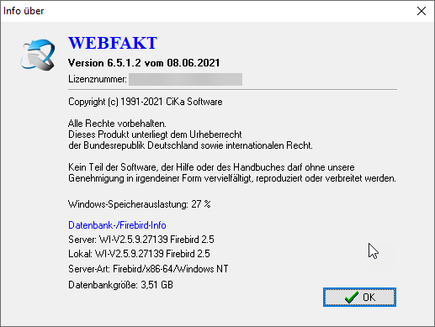The width and height of the screenshot is (435, 327).
Task: Click the Server-Art: Firebird/x86-64/Windows NT line
Action: (x=148, y=269)
